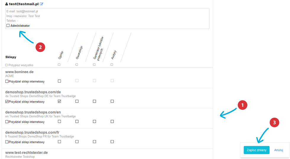Viewport: 290px width, 159px height.
Task: Tick the Przypisz wszystko checkbox
Action: pyautogui.click(x=7, y=65)
